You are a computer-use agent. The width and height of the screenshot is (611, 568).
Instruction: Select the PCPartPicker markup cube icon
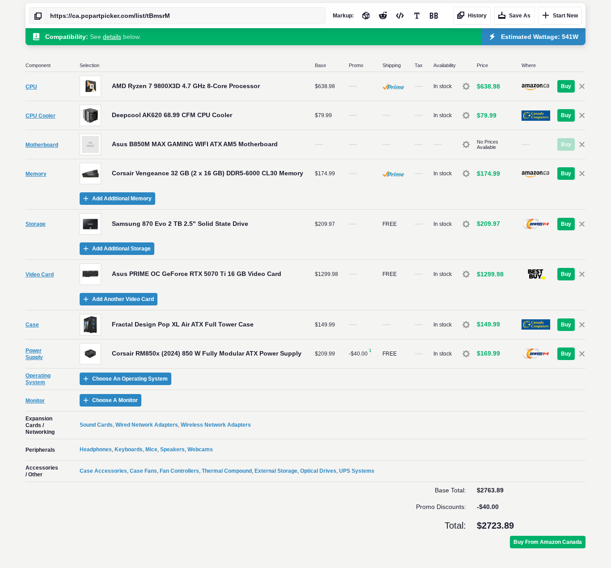[x=366, y=16]
